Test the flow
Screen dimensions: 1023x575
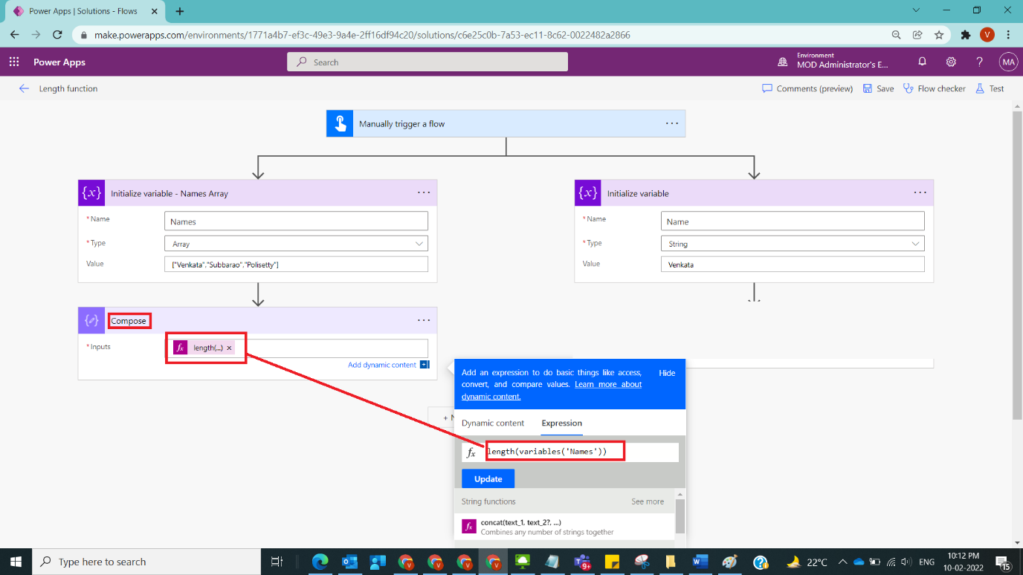click(990, 88)
